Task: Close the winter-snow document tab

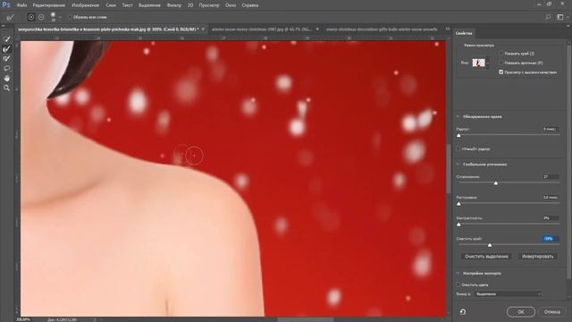Action: [x=317, y=30]
